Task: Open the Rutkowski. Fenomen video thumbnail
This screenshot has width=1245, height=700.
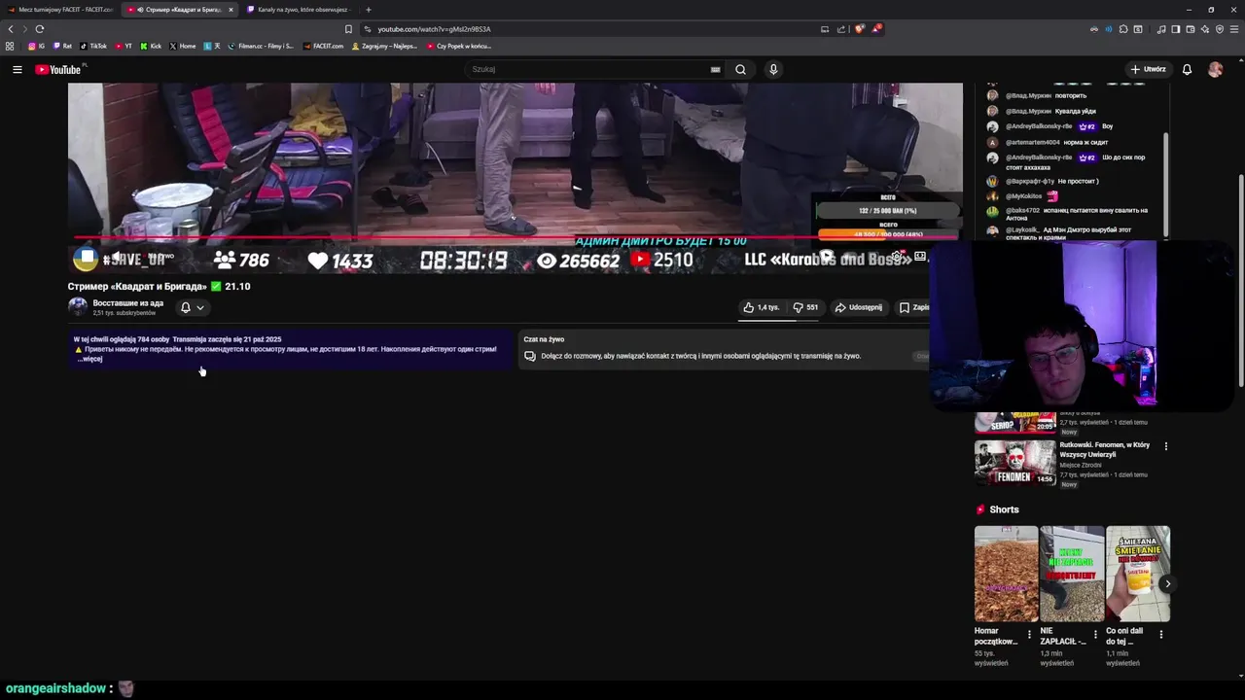Action: click(1014, 463)
